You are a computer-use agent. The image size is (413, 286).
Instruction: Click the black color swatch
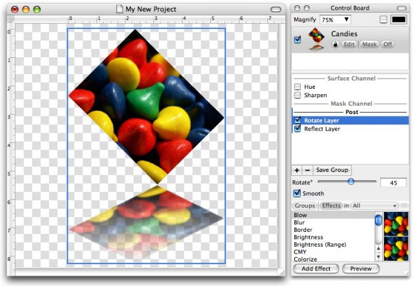399,19
